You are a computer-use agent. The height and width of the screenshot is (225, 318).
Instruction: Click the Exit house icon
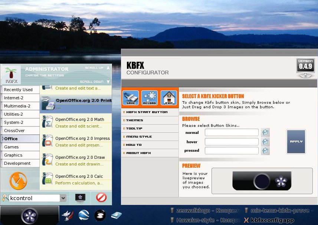pos(169,98)
